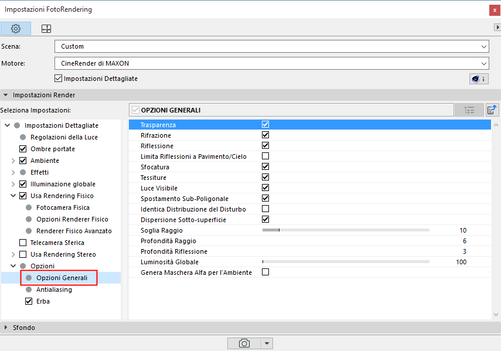Select the Trasparenza row
Viewport: 501px width, 351px height.
coord(309,125)
